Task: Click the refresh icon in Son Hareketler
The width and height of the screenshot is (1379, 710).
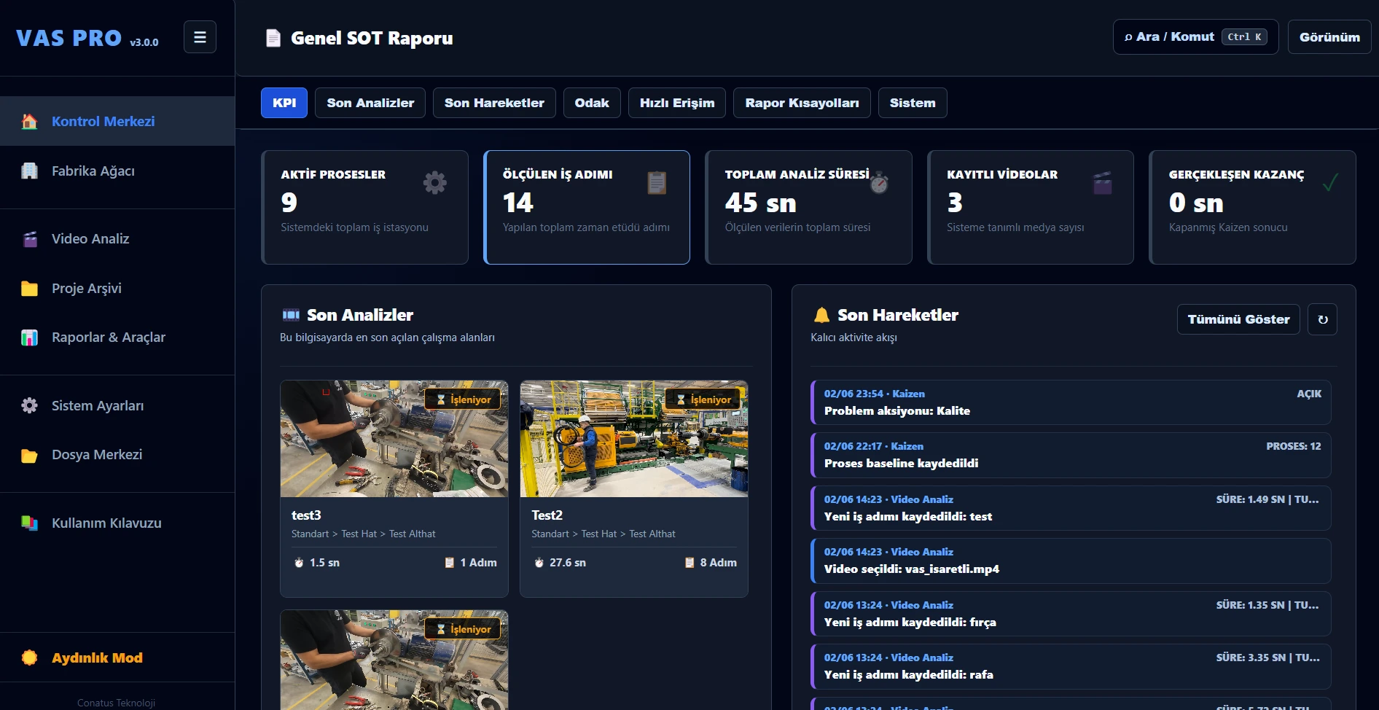Action: (x=1322, y=319)
